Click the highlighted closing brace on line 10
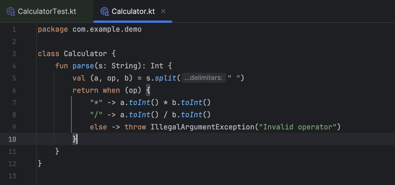The image size is (395, 185). 74,139
